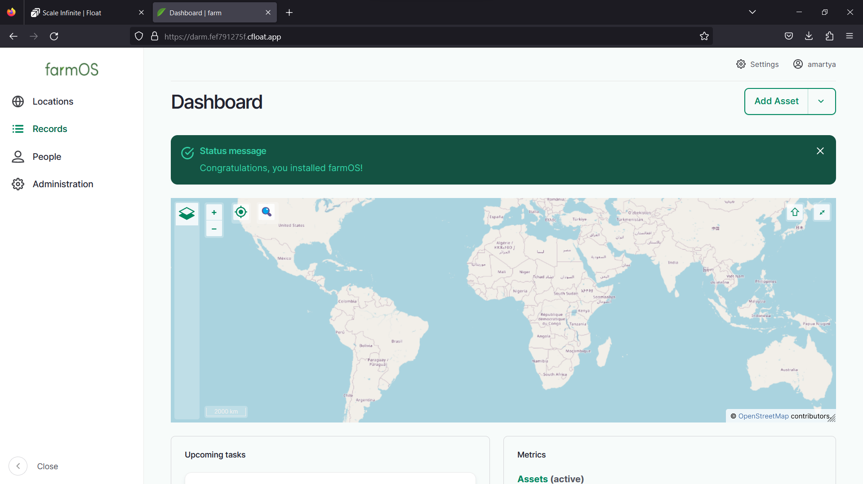Click the Metrics heading
863x484 pixels.
(x=531, y=455)
